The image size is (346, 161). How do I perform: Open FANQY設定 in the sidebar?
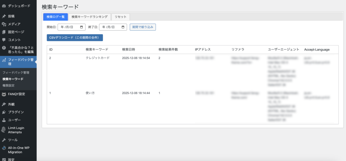tap(16, 94)
